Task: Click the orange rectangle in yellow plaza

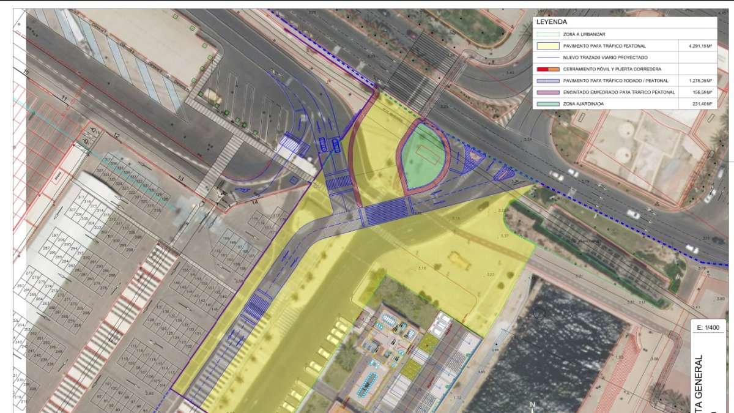Action: pos(459,260)
